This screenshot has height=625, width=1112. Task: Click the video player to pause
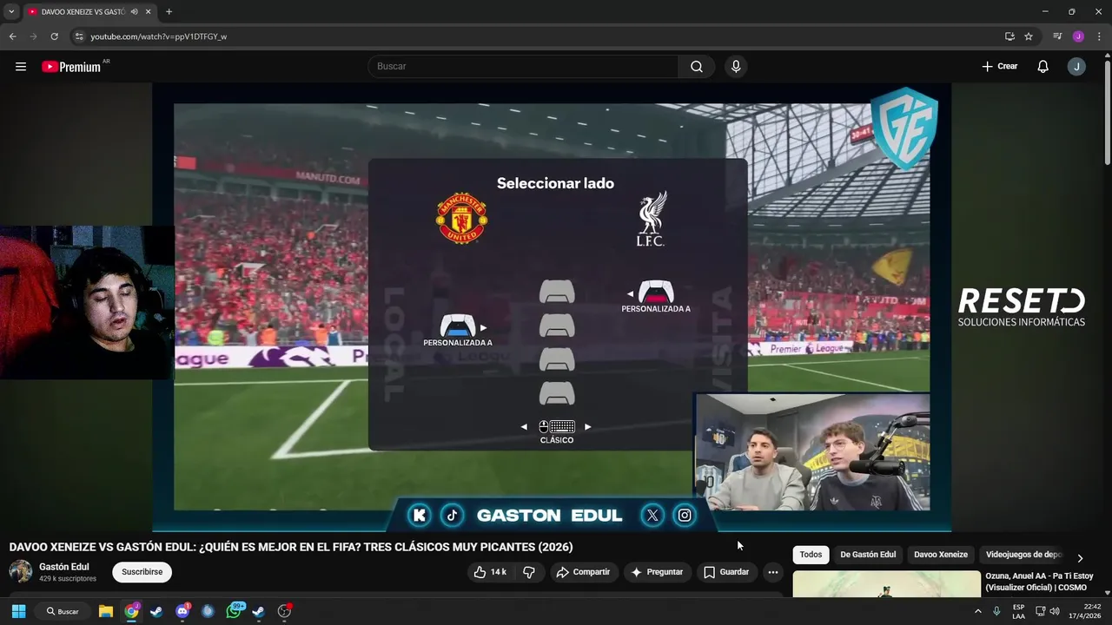[552, 306]
